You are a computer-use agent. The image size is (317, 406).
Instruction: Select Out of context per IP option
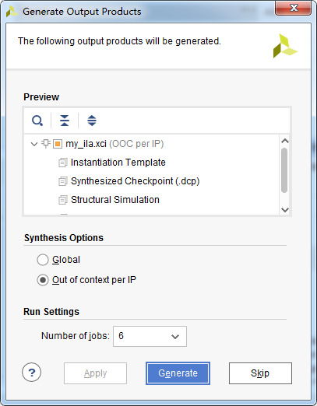(43, 280)
